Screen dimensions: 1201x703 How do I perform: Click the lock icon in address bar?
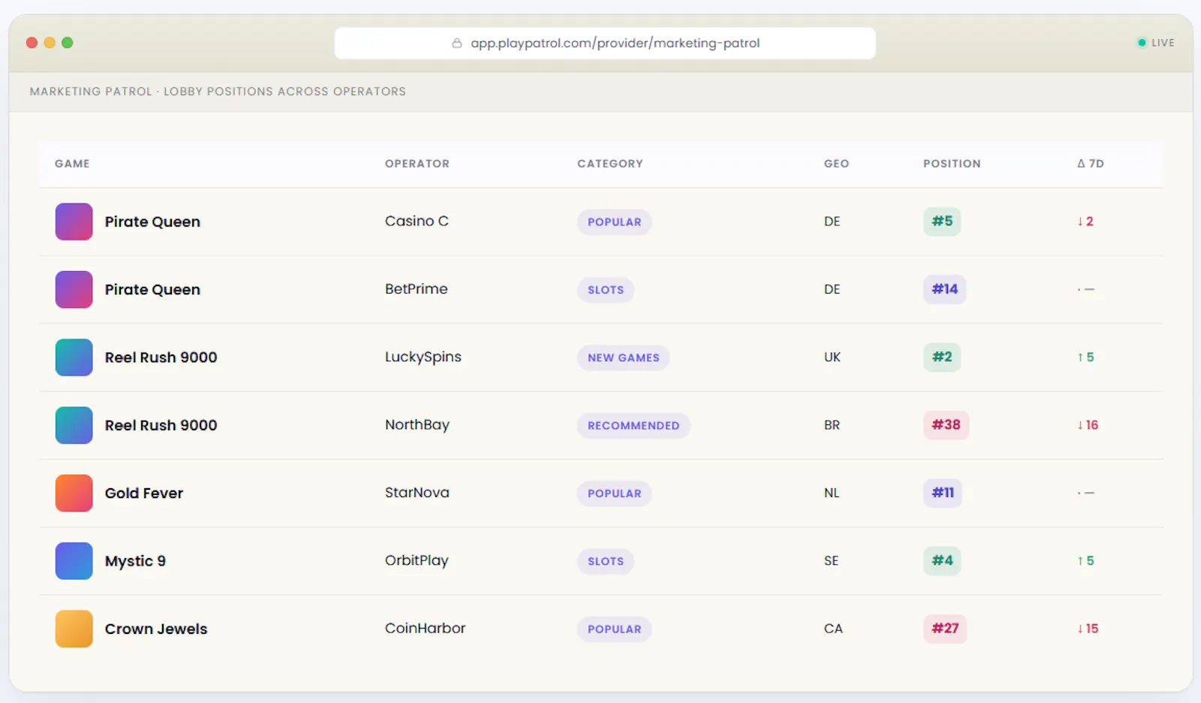coord(456,43)
